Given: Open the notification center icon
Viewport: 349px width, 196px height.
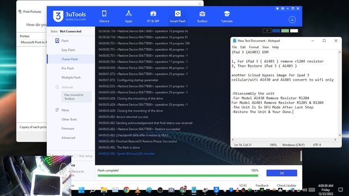Looking at the screenshot, I should coord(340,190).
